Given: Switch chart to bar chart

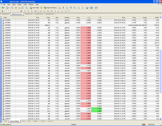Looking at the screenshot, I should click(60, 8).
